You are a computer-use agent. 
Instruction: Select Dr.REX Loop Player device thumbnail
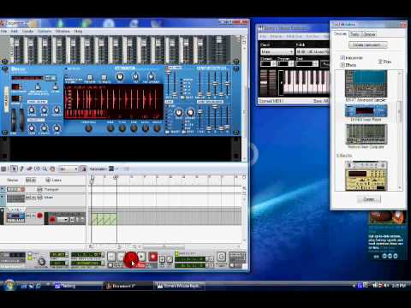point(366,111)
